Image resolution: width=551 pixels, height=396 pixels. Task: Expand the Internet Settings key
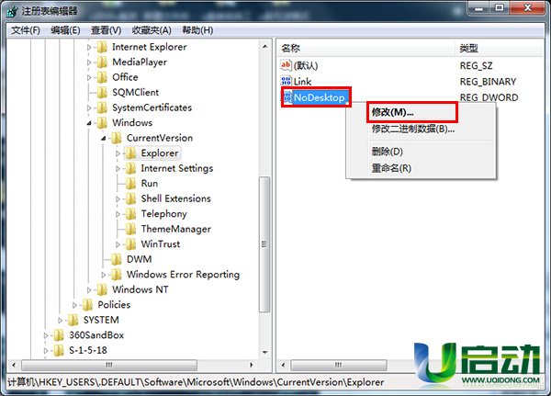(118, 168)
